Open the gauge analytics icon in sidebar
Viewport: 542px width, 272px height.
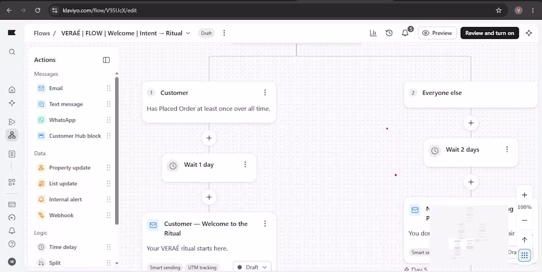click(x=12, y=217)
